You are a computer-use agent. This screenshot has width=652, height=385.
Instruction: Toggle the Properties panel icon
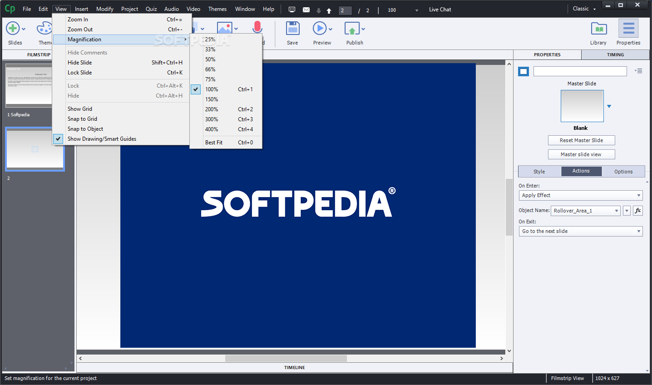click(628, 29)
